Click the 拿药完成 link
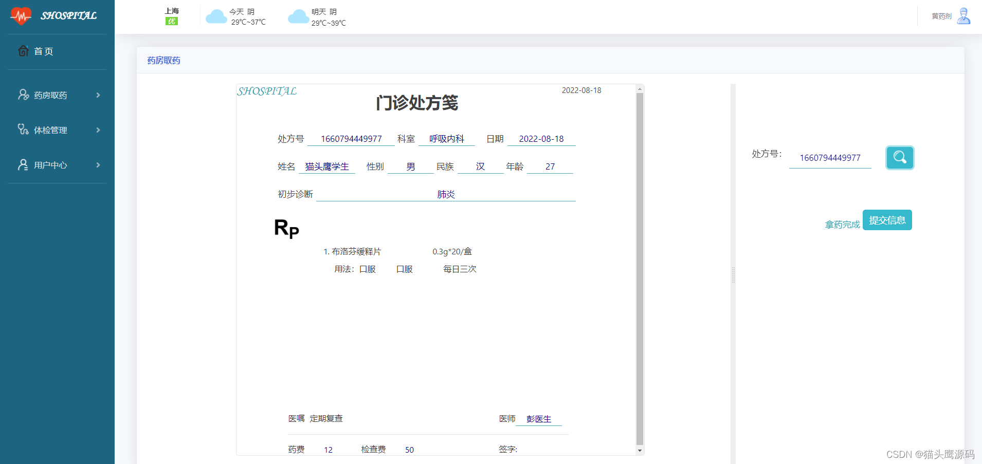This screenshot has width=982, height=464. (842, 225)
